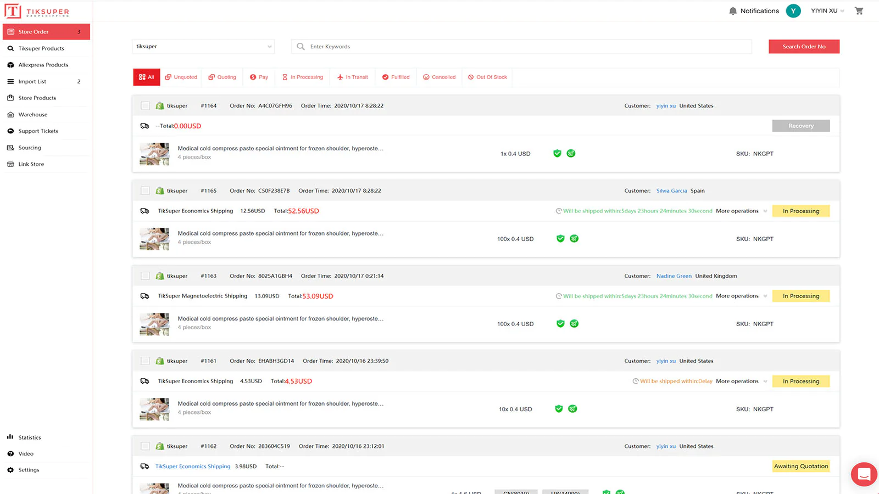Click the Search Order No button
Image resolution: width=879 pixels, height=494 pixels.
click(x=804, y=47)
